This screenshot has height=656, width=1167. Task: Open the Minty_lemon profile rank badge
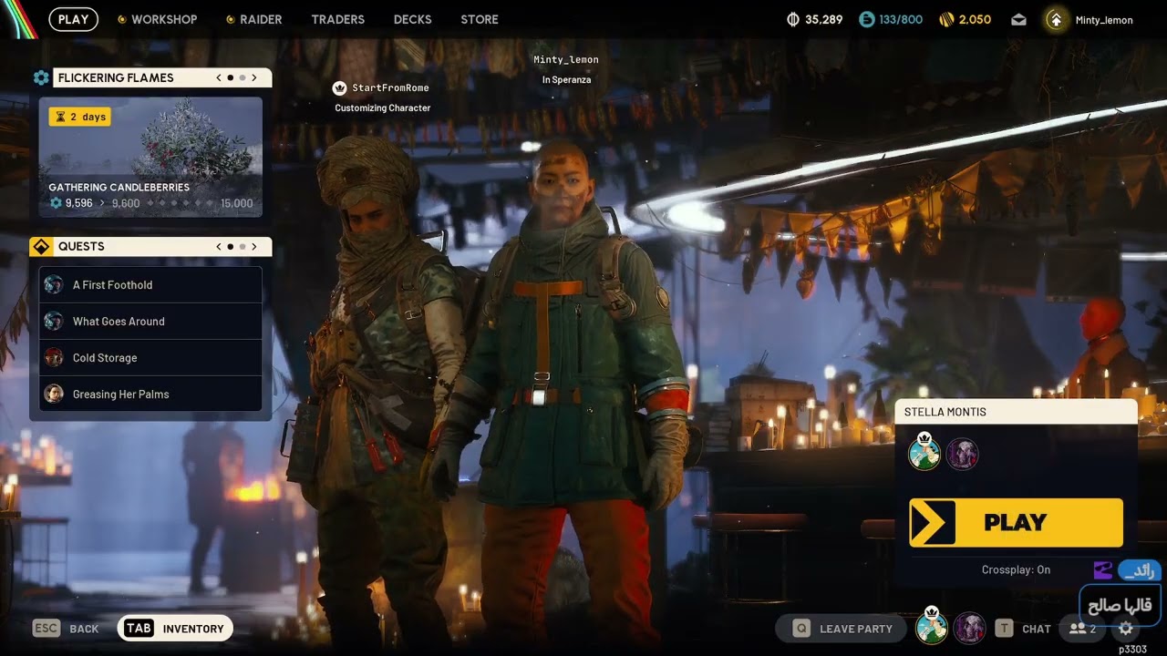1056,19
